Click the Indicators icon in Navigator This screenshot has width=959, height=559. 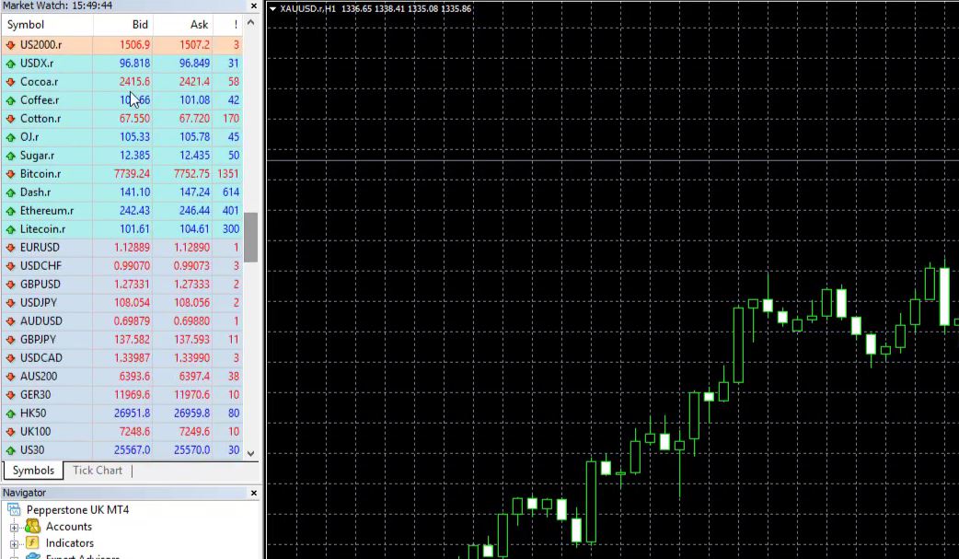(x=32, y=543)
